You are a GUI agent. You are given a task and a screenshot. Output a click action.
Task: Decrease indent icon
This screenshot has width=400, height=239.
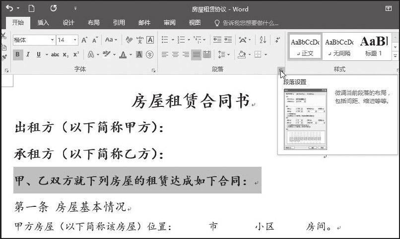(217, 40)
